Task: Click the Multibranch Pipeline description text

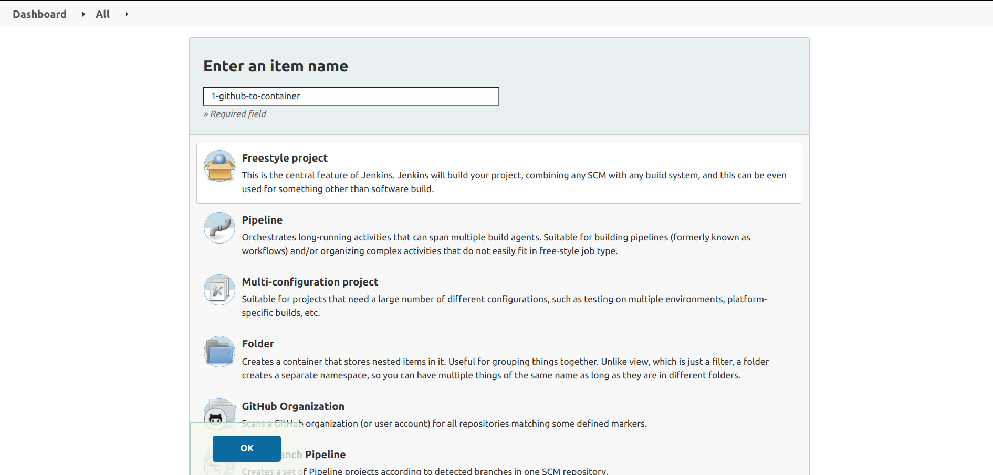Action: (x=425, y=471)
